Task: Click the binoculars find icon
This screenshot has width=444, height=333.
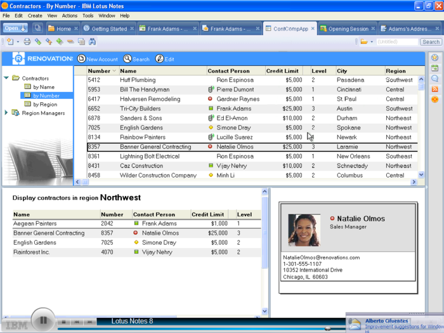Action: coord(93,42)
